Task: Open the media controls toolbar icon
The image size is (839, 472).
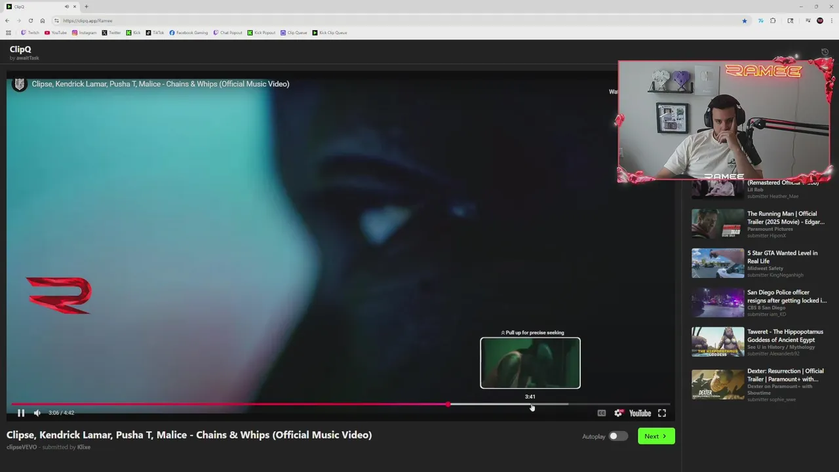Action: [808, 21]
